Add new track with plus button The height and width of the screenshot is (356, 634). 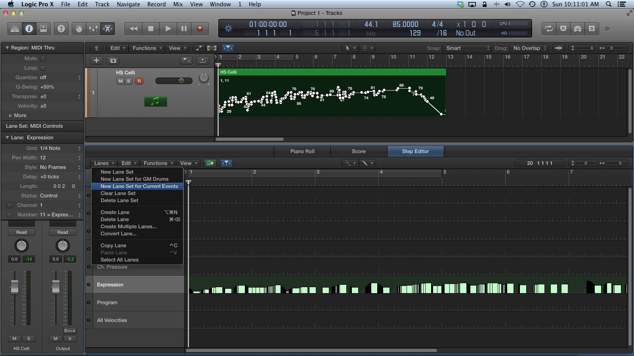click(96, 60)
